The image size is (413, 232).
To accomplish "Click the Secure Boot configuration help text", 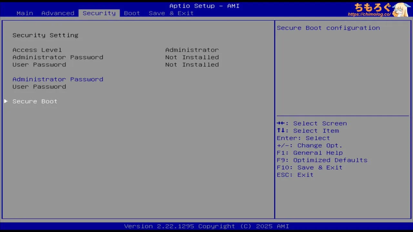I will click(x=328, y=28).
